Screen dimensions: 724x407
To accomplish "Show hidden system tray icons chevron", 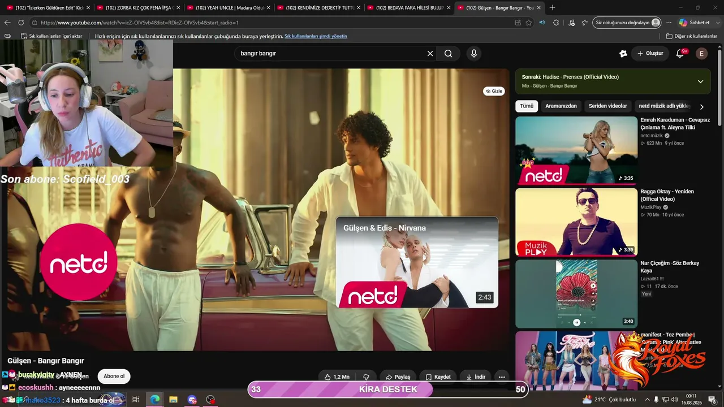I will (x=647, y=400).
